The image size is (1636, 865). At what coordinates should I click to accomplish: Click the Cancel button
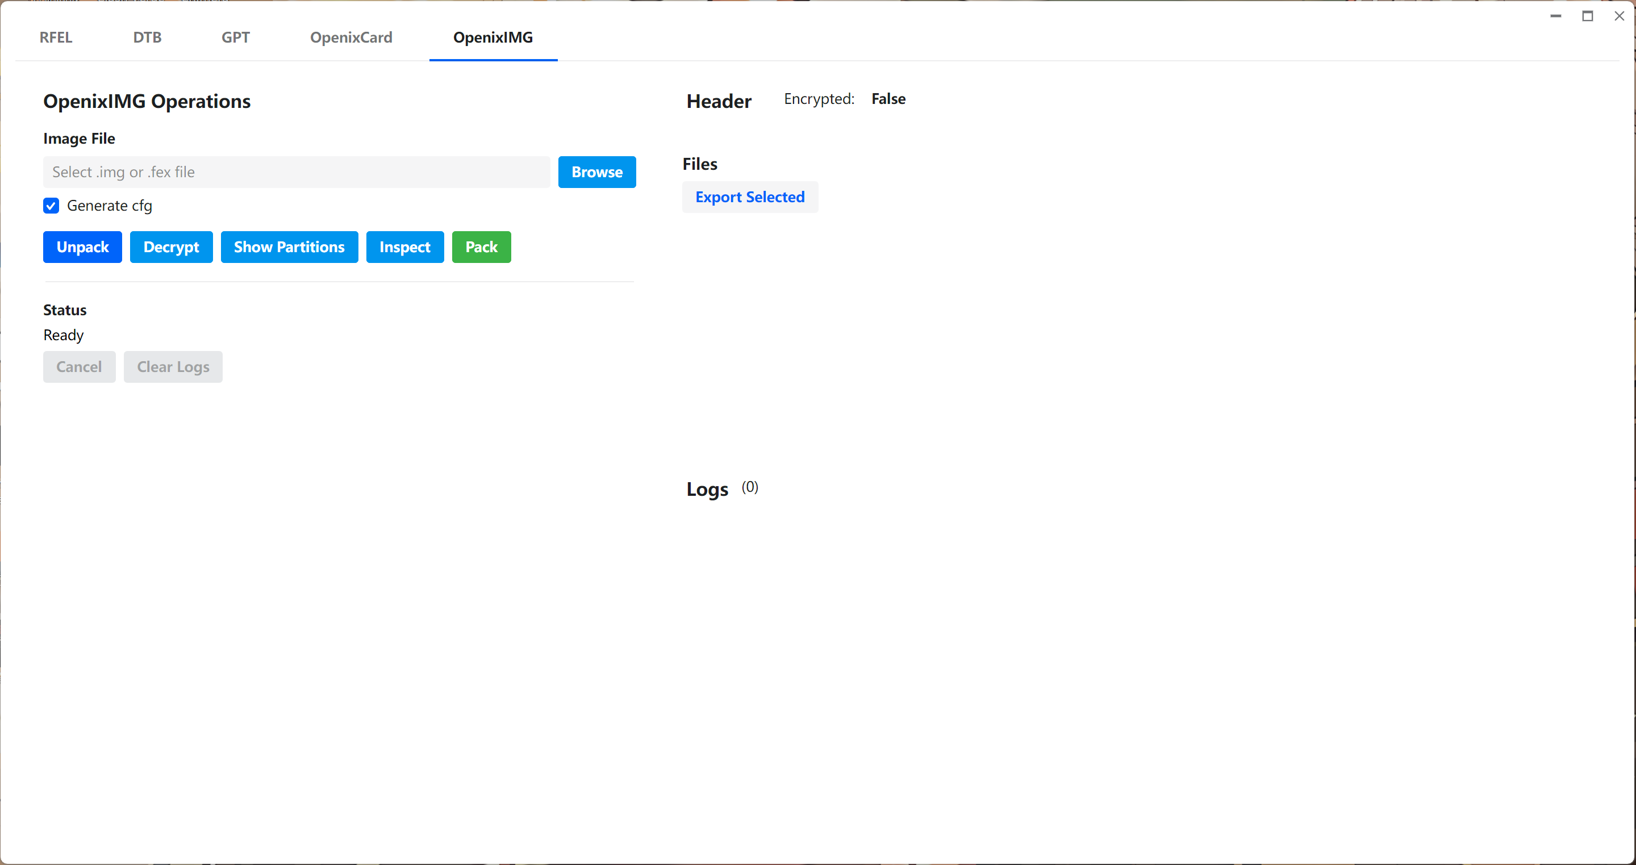[79, 367]
